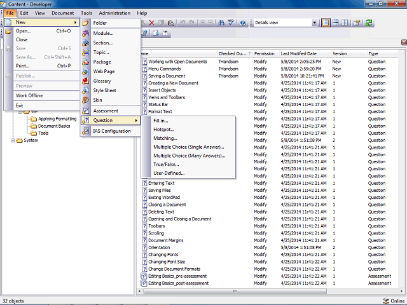Viewport: 407px width, 305px height.
Task: Click the gray icon next to red Delete X
Action: click(x=161, y=23)
